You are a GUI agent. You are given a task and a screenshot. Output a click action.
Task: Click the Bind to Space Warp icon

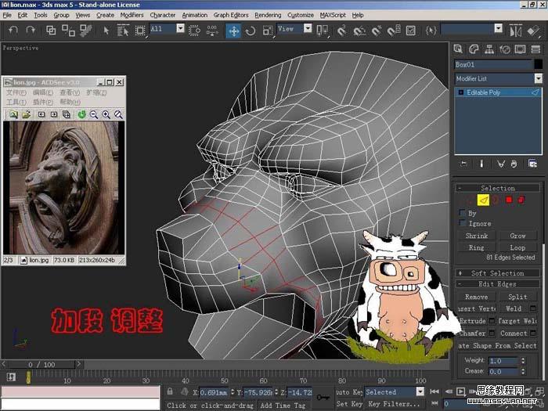point(85,31)
